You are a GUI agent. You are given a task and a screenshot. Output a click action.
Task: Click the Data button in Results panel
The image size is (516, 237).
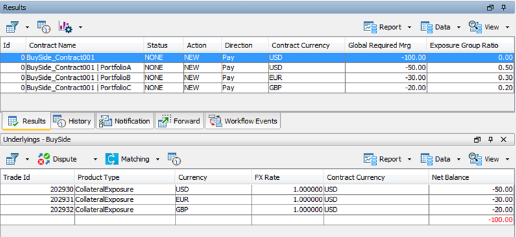pyautogui.click(x=435, y=27)
